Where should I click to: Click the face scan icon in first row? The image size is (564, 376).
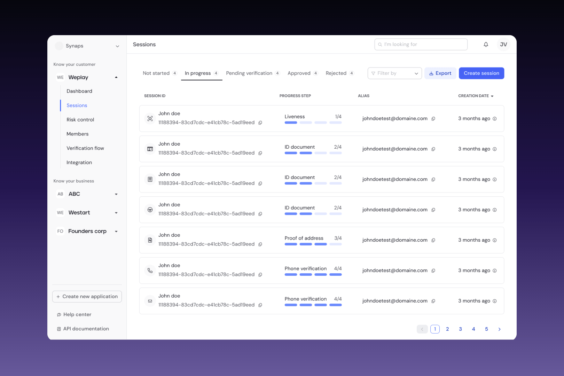click(150, 119)
